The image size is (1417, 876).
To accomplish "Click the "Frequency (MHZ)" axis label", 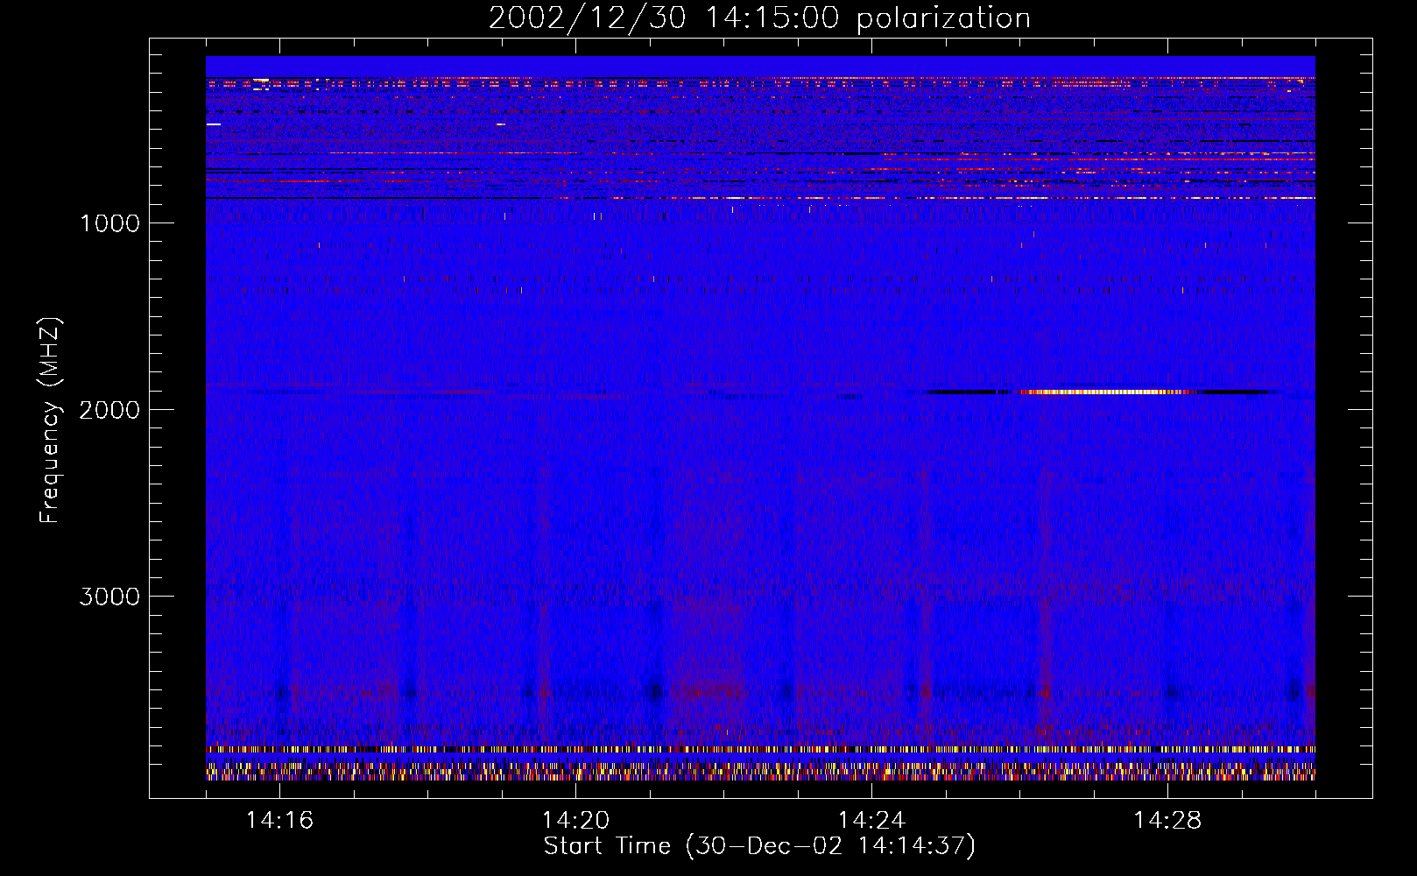I will point(50,420).
